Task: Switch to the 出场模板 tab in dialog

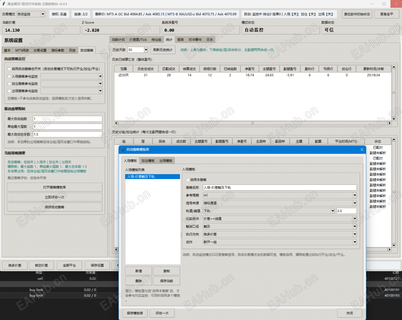Action: click(x=166, y=161)
